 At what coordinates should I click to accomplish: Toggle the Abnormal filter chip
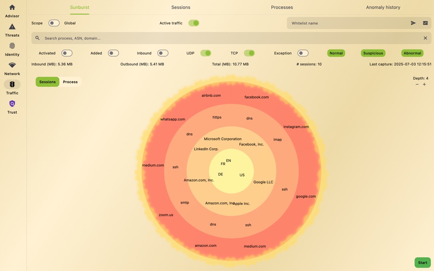[412, 53]
